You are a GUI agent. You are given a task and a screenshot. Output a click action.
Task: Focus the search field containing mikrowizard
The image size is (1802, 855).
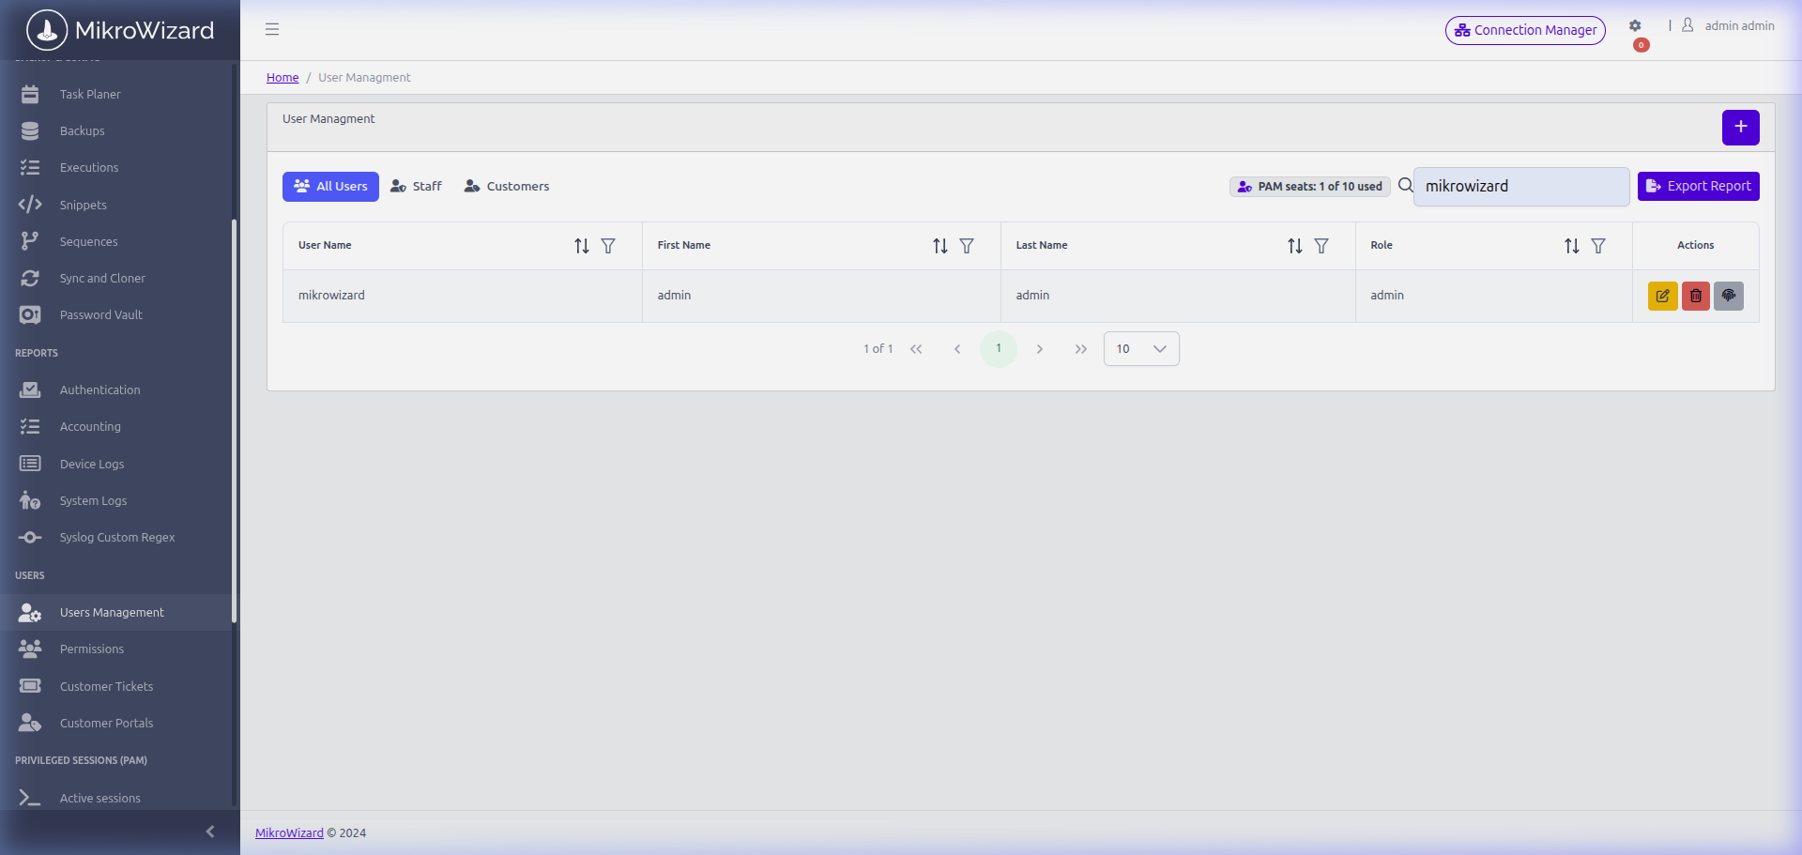pyautogui.click(x=1521, y=187)
